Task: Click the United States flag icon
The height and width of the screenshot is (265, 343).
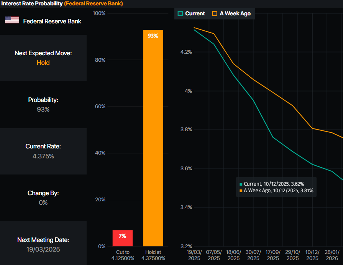Action: coord(12,20)
